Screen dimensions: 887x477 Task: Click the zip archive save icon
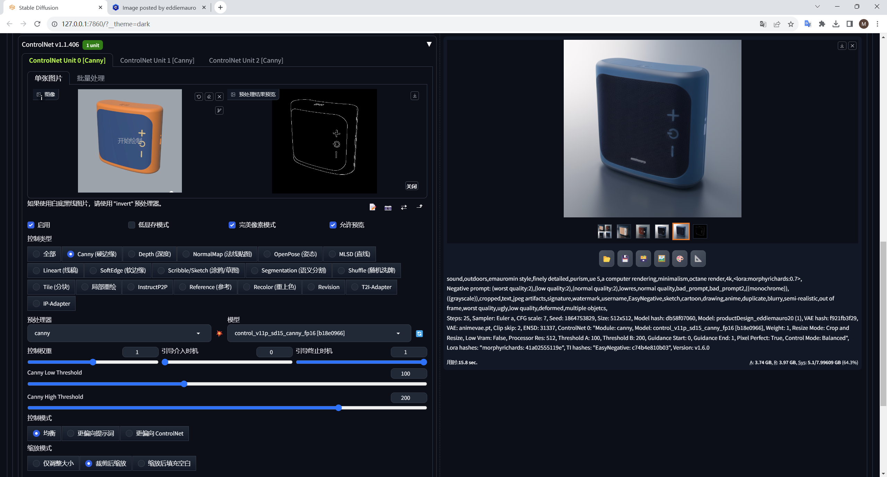[643, 259]
